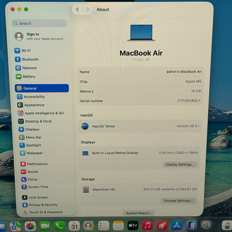Click Sign in with your Apple Account
232x232 pixels.
pos(39,36)
